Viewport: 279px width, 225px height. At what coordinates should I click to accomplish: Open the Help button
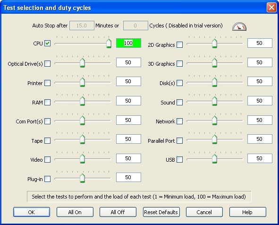coord(247,212)
